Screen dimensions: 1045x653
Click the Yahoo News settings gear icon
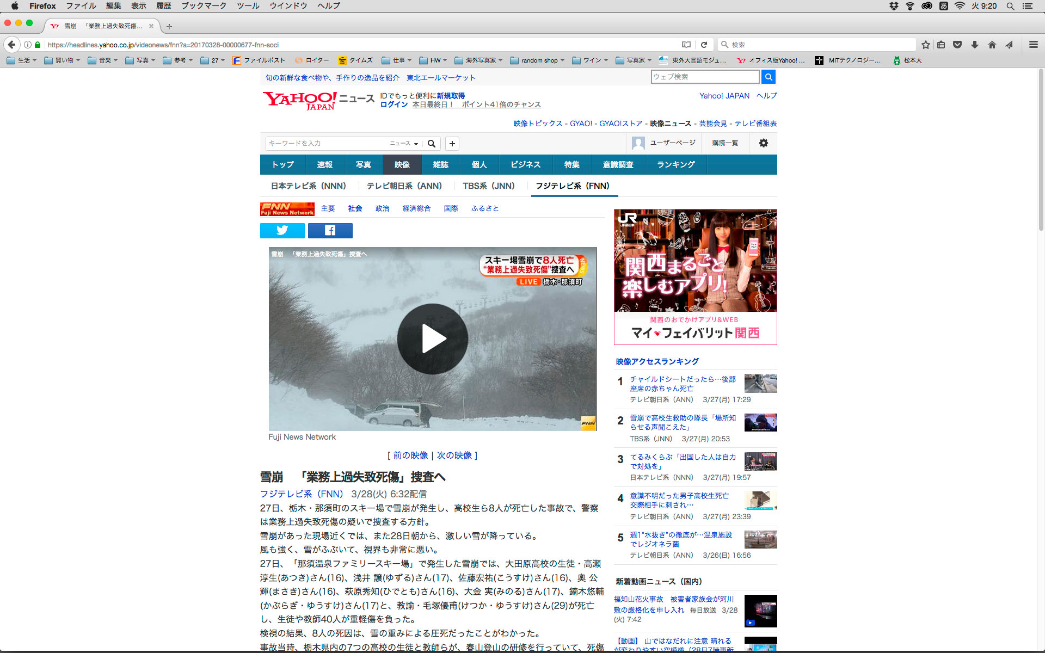pos(763,143)
